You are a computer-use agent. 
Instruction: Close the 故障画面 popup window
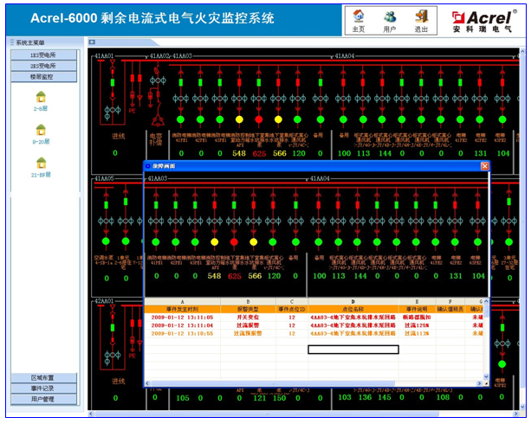point(484,166)
